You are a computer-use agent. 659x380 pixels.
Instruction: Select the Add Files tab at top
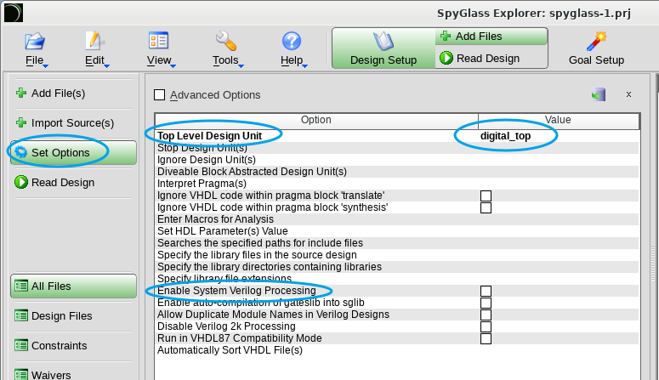[x=491, y=37]
